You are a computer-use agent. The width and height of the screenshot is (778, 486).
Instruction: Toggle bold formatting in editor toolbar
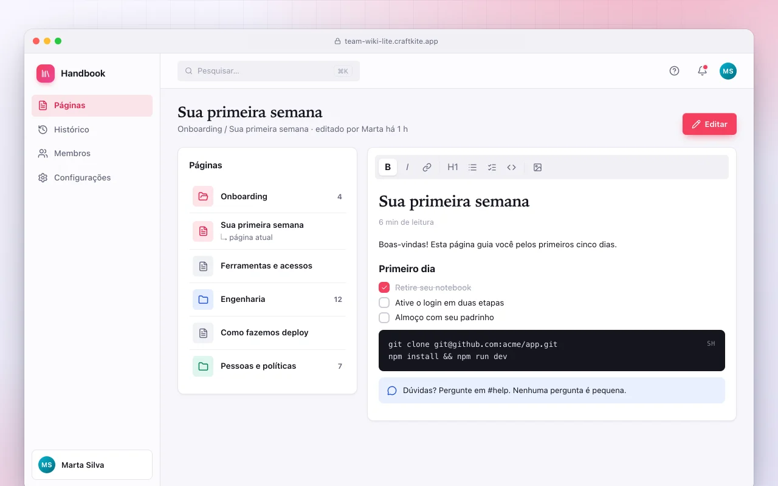click(388, 167)
